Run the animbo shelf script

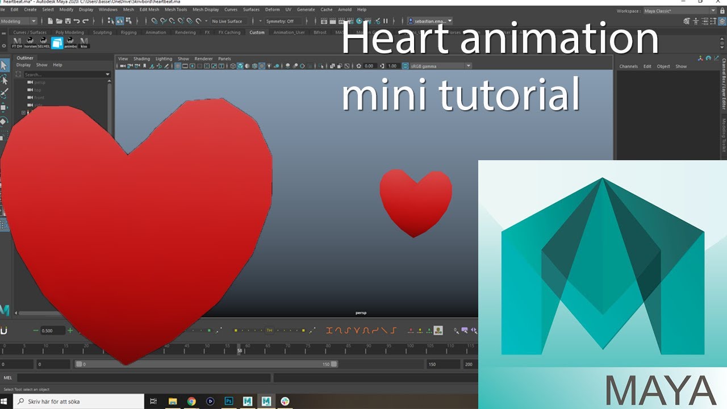[70, 43]
